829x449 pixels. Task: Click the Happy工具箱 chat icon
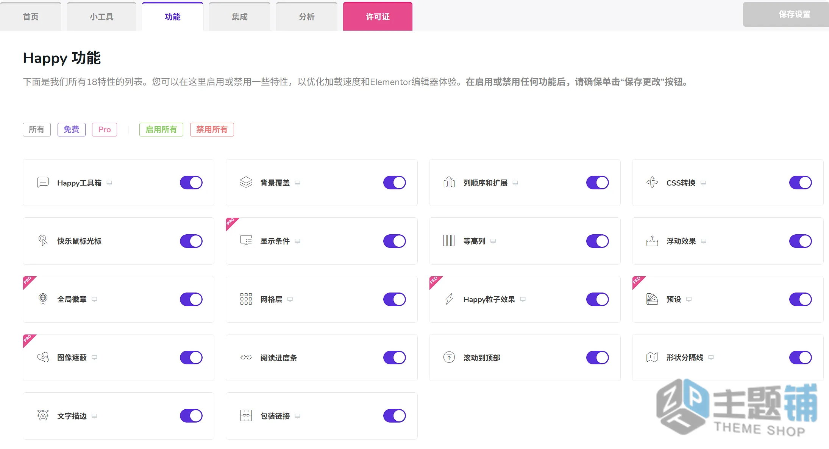pyautogui.click(x=43, y=183)
